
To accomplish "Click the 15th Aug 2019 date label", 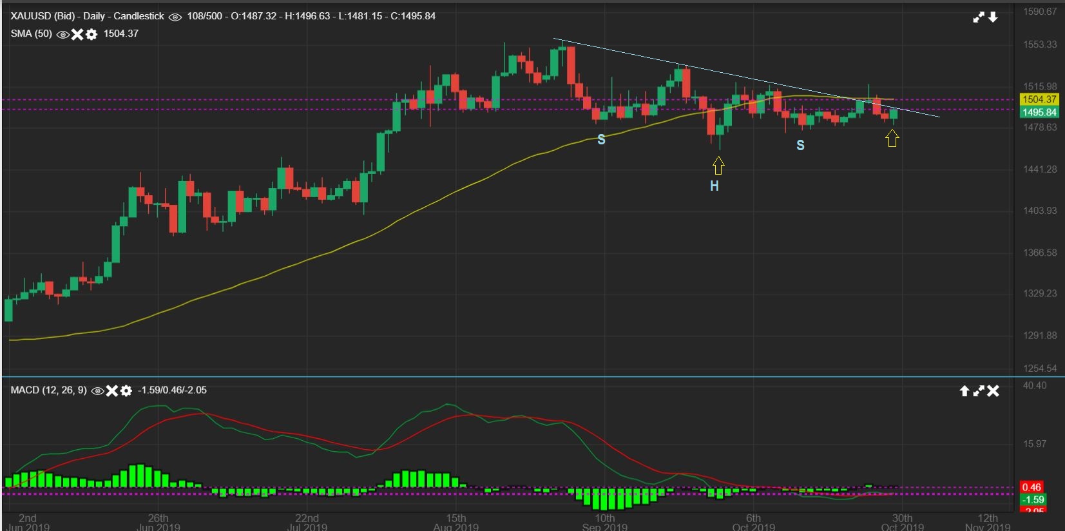I will (x=456, y=523).
